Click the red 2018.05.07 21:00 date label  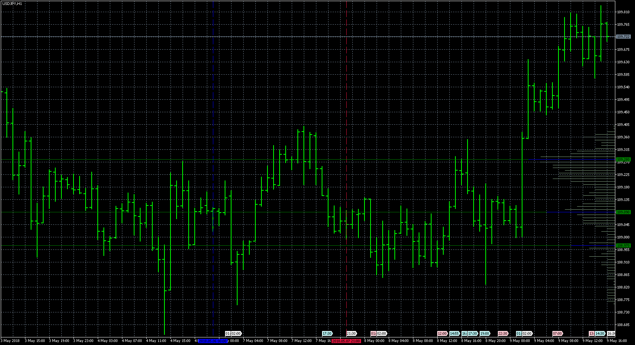click(346, 341)
